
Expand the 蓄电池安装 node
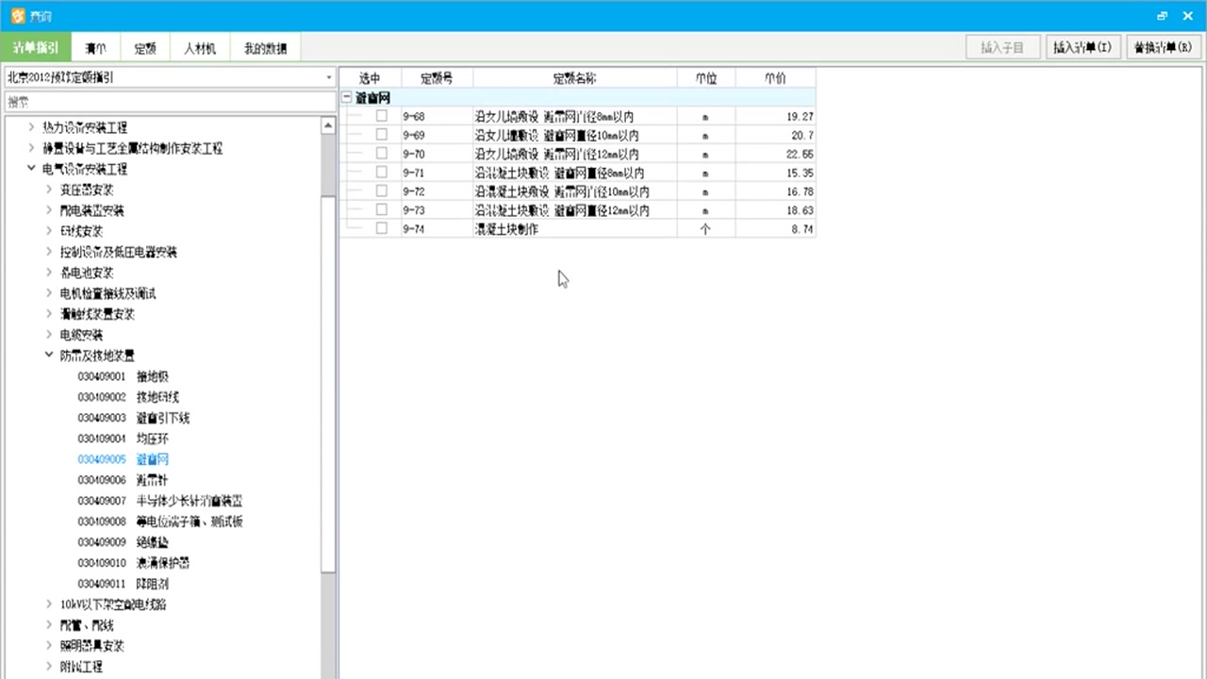pyautogui.click(x=49, y=273)
